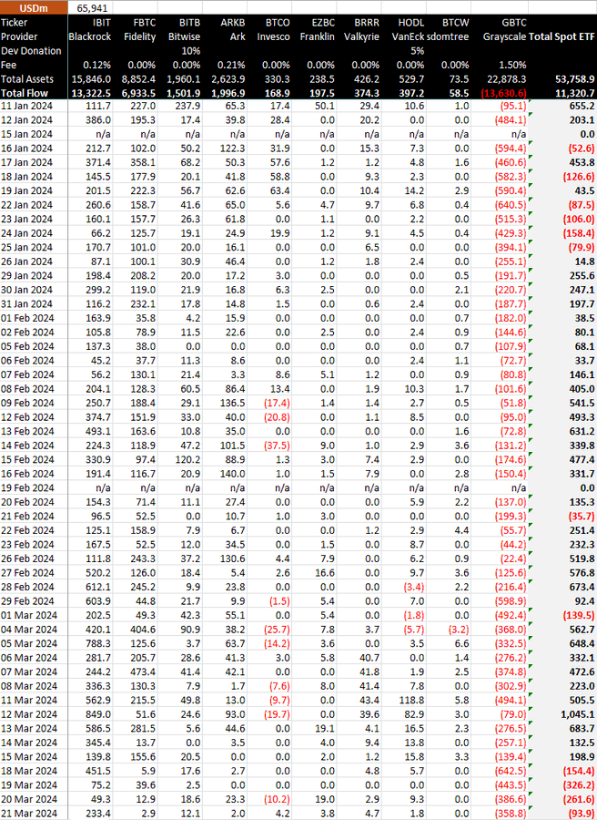Viewport: 597px width, 820px height.
Task: Click GBTC total assets 22,878.3
Action: pos(507,79)
